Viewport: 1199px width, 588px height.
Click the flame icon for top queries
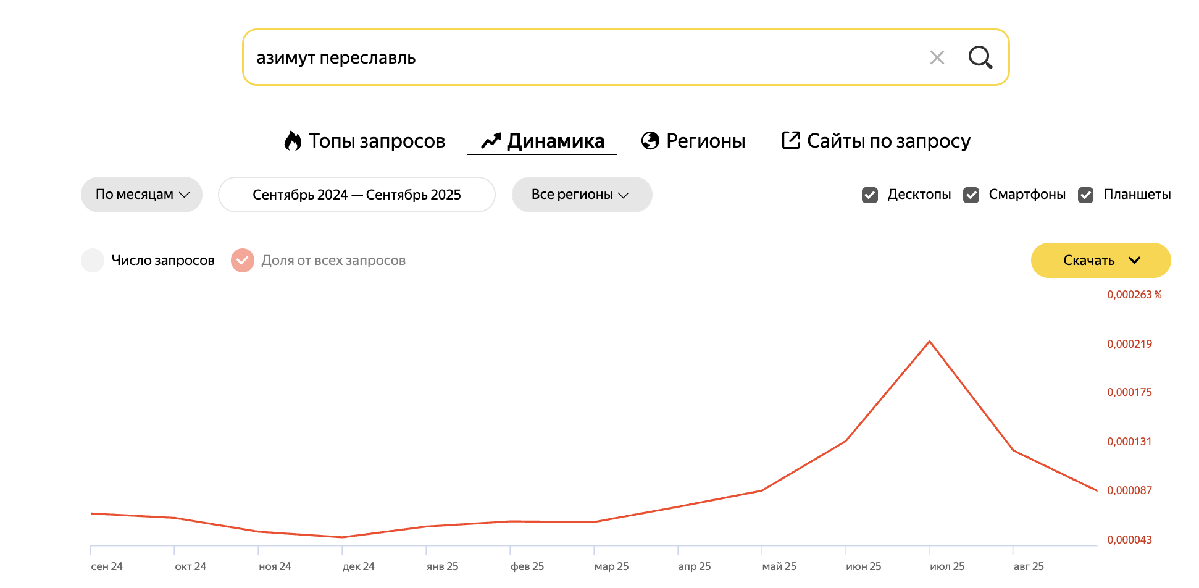pos(293,141)
